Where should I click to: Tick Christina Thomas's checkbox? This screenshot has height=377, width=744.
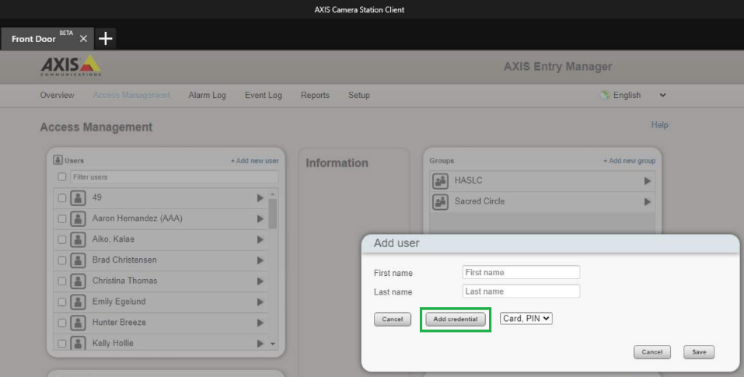(x=61, y=281)
